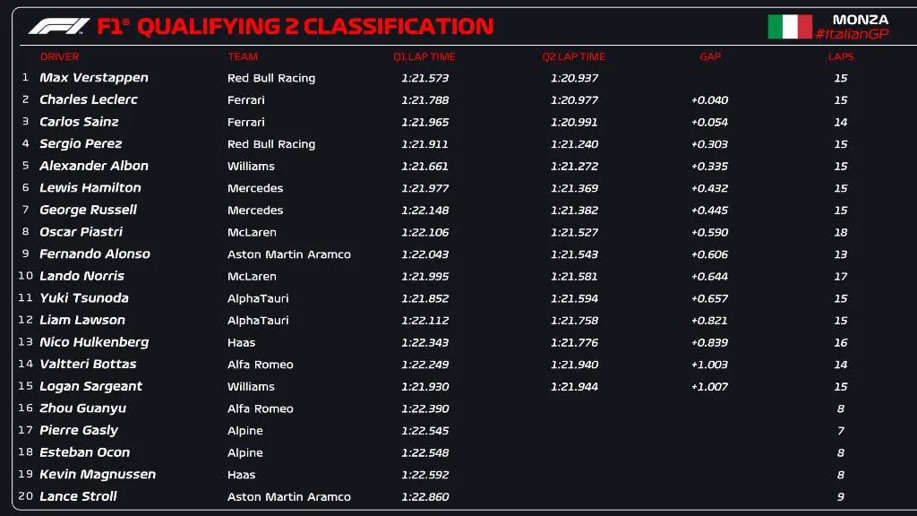The height and width of the screenshot is (516, 917).
Task: Open Charles Leclerc's driver entry
Action: pos(89,99)
